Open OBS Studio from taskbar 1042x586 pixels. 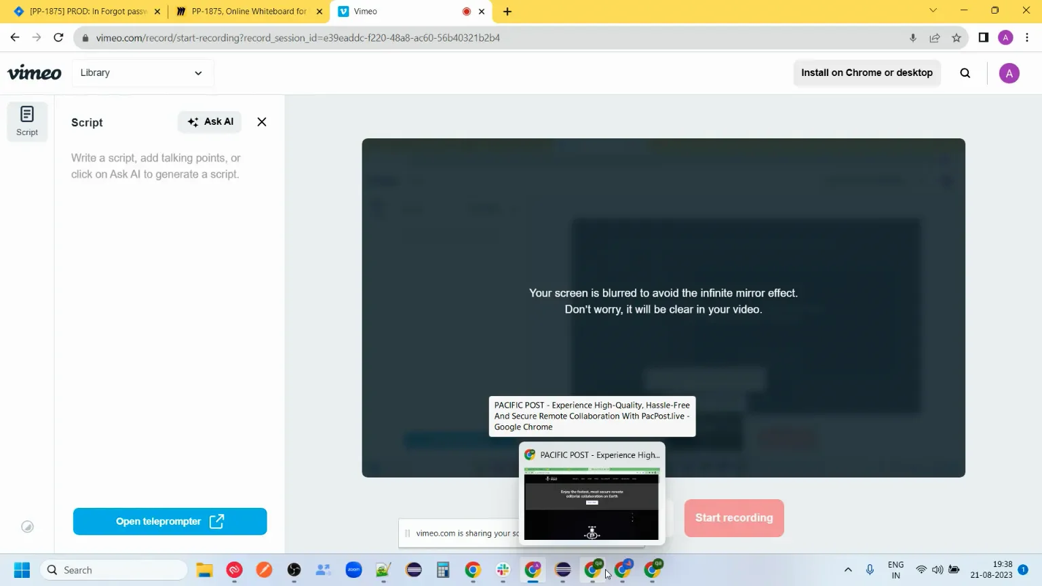tap(294, 570)
